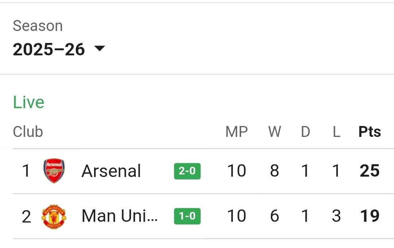
Task: Click Man United's 19 points value
Action: tap(370, 216)
